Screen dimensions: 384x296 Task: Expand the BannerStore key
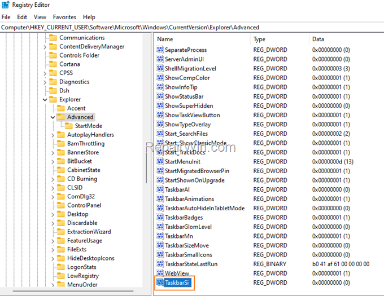point(53,153)
